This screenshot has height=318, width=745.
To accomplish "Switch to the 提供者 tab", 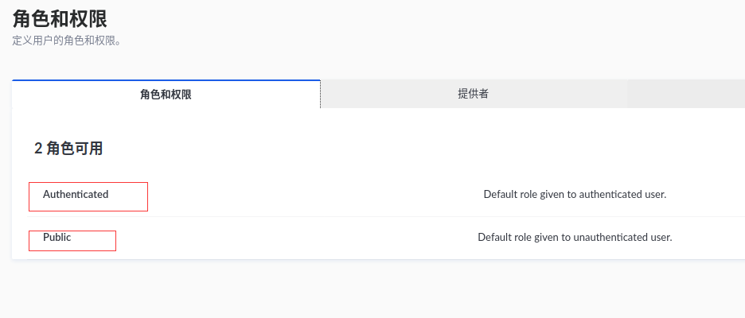I will [x=474, y=94].
